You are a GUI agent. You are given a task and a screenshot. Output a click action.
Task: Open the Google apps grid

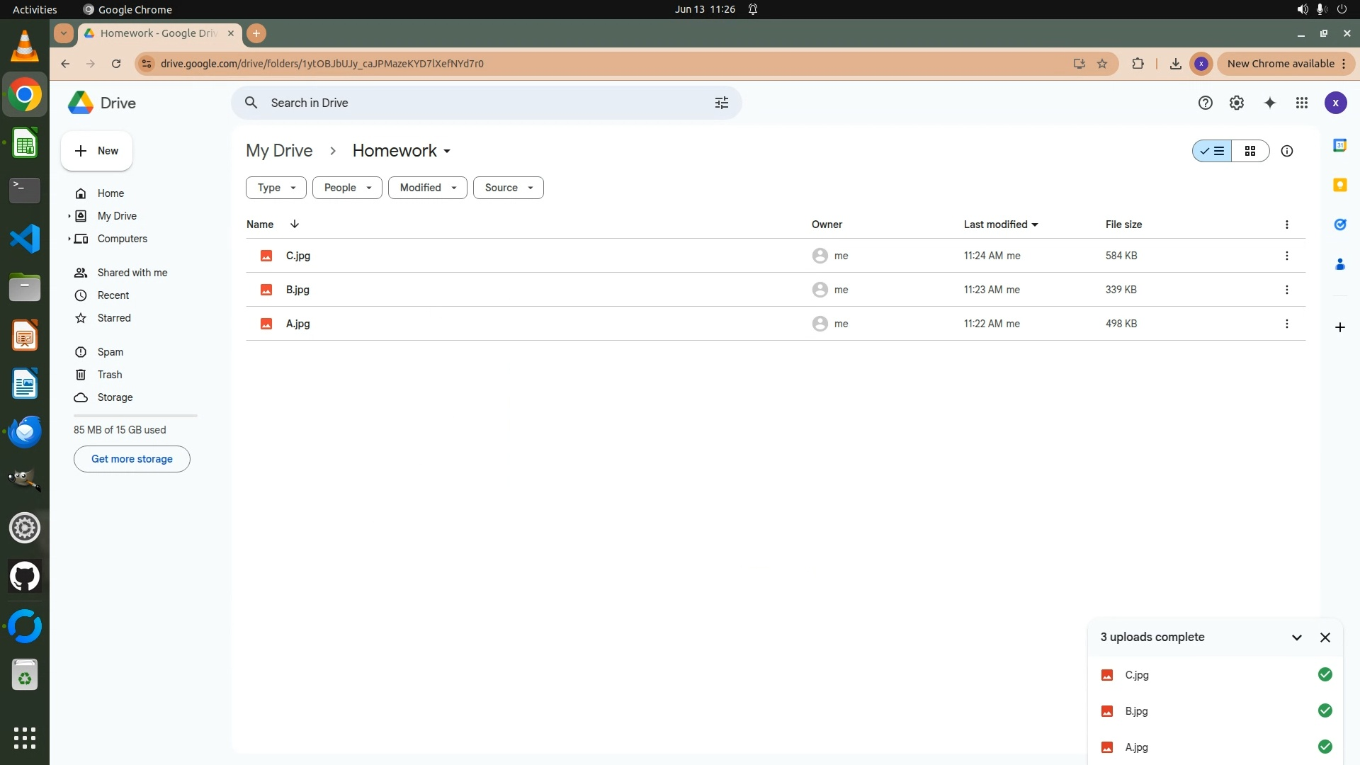click(1302, 103)
